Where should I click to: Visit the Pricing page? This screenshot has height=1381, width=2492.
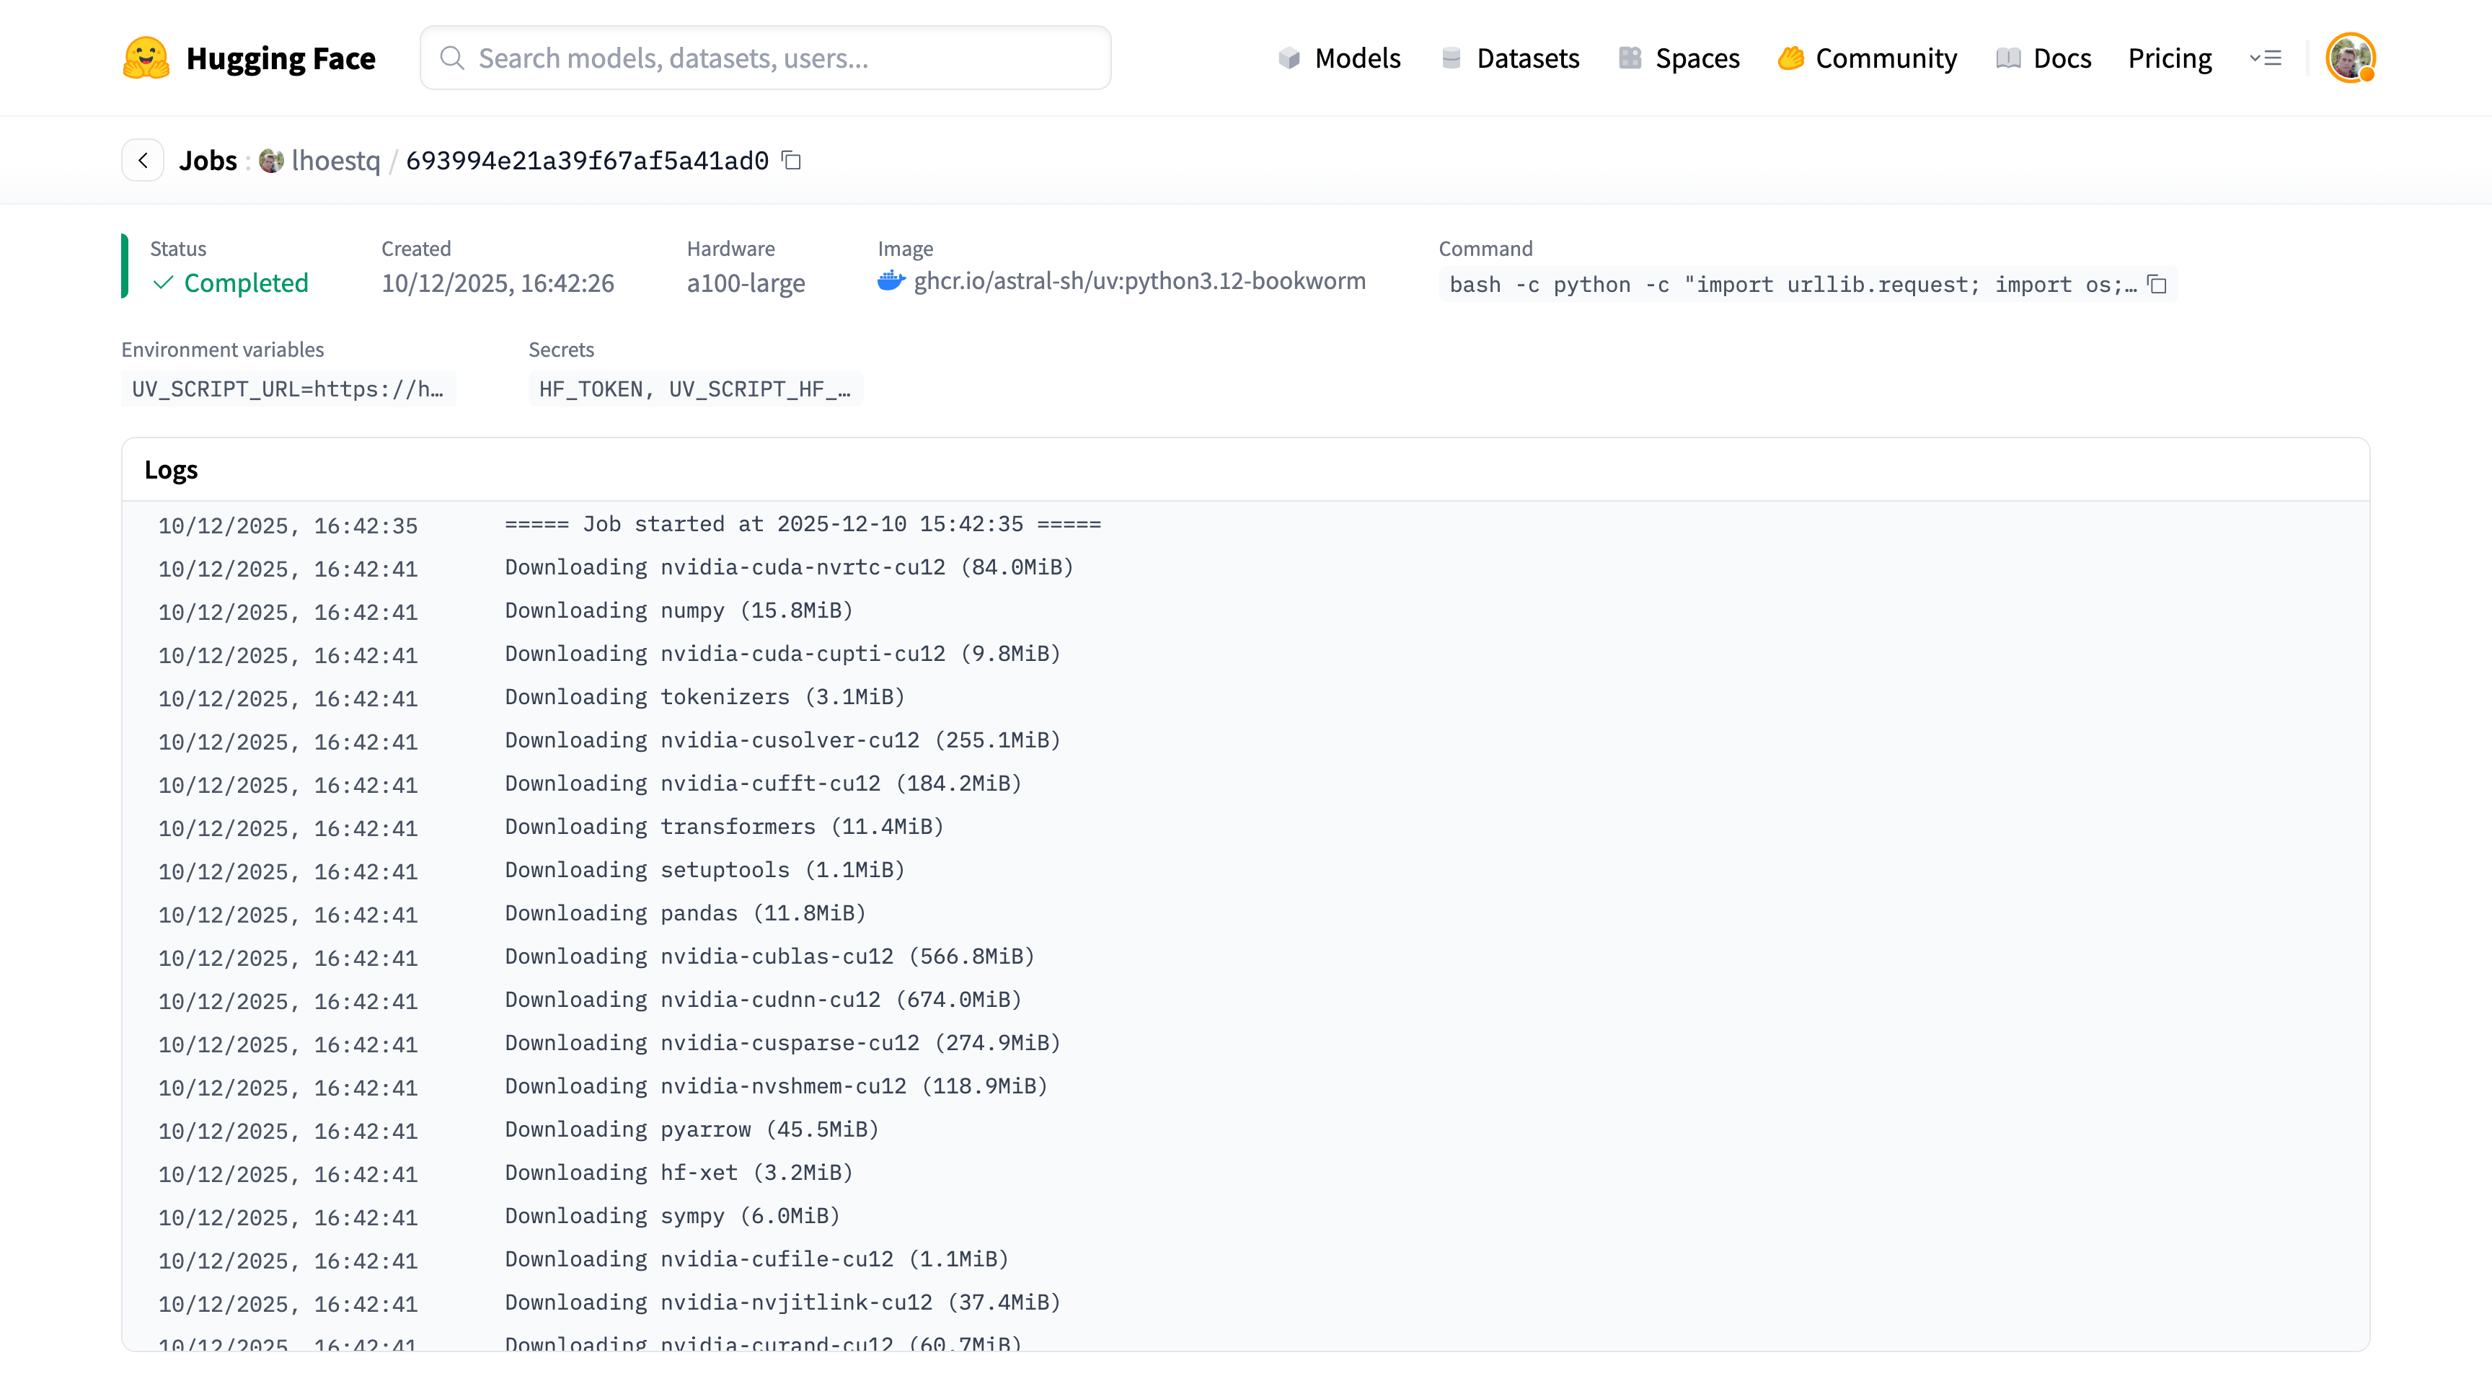point(2169,58)
